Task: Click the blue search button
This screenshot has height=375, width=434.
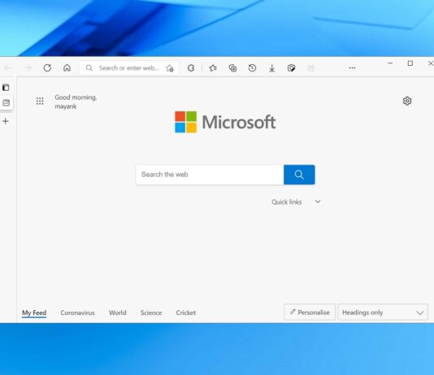Action: pos(299,175)
